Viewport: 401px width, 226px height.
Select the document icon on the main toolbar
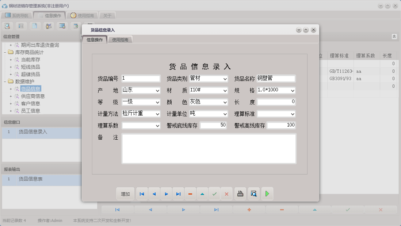[x=35, y=26]
